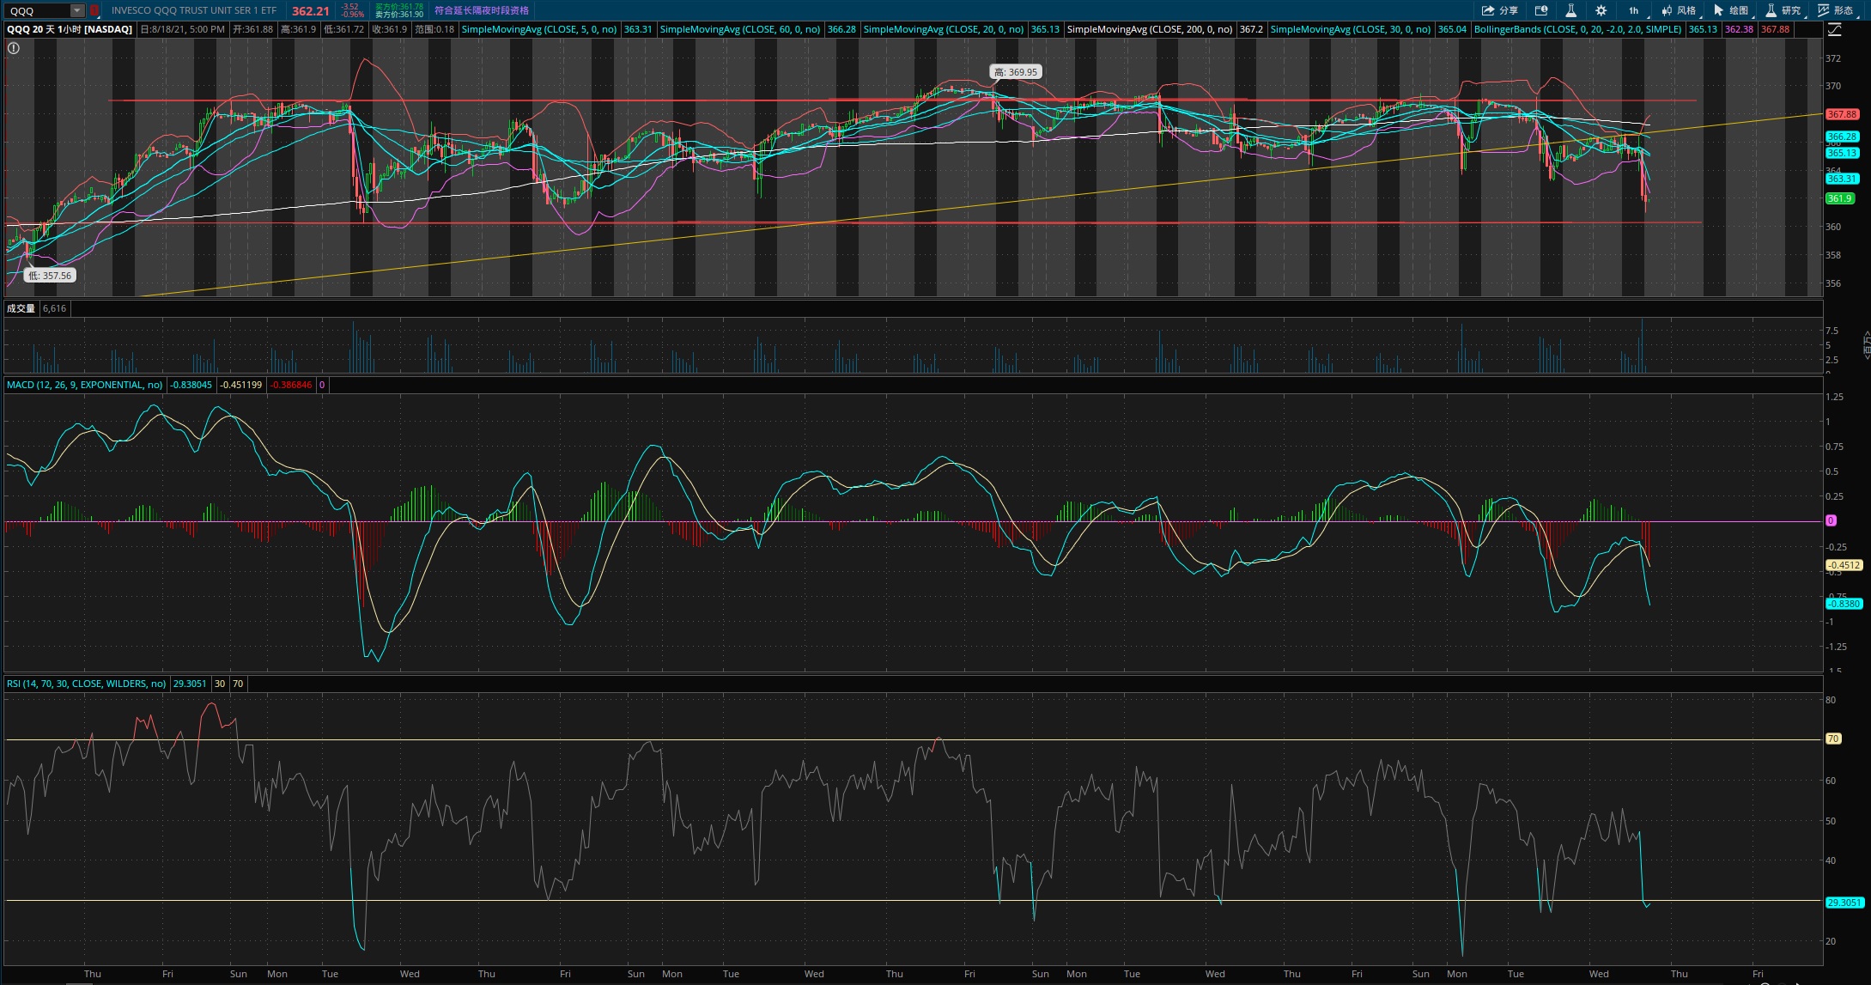The width and height of the screenshot is (1871, 985).
Task: Click the 367.88 red price tag on axis
Action: pos(1842,114)
